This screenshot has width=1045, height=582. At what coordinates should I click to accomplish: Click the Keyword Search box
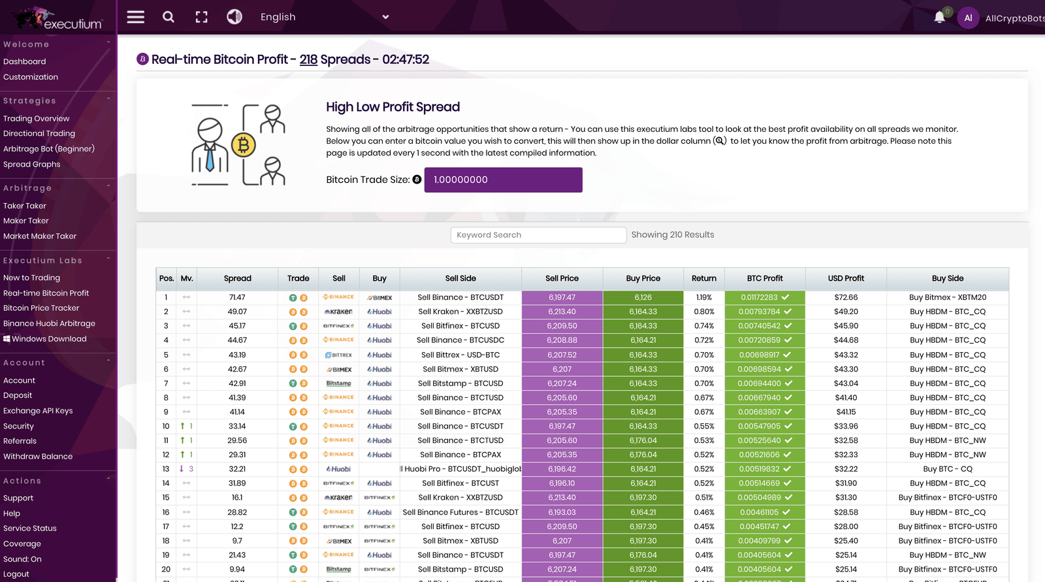538,235
